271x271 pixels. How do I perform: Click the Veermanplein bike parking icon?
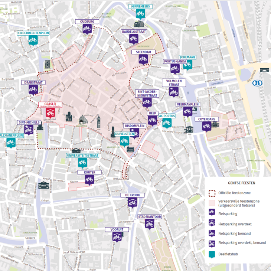point(188,112)
